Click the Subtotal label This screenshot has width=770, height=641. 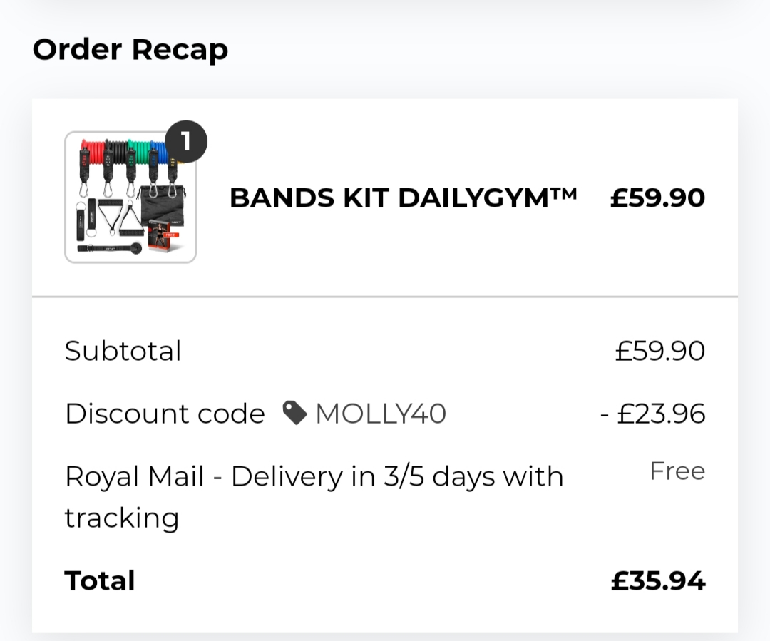click(123, 351)
